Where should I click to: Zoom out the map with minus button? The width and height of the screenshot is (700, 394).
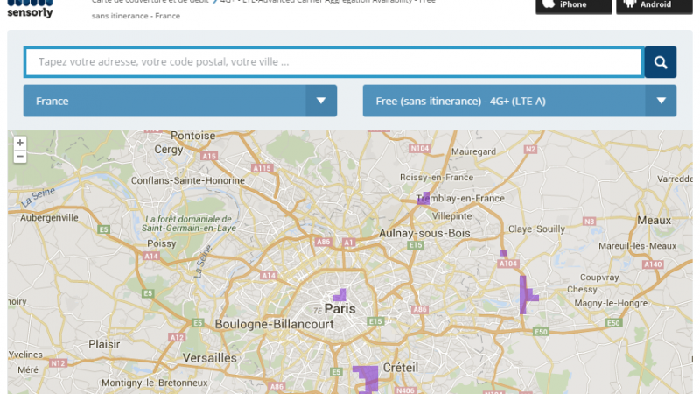tap(19, 157)
